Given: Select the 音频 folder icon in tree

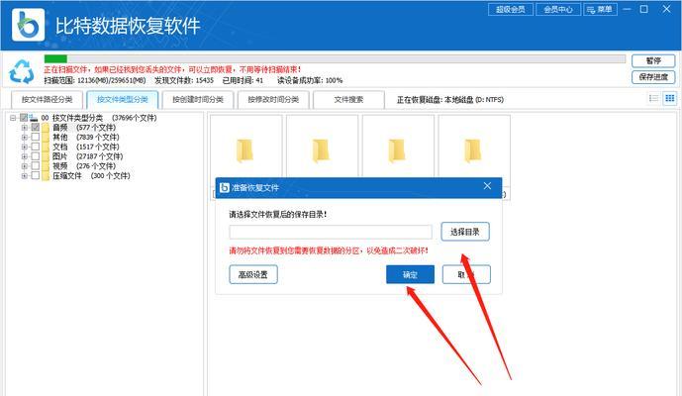Looking at the screenshot, I should pos(46,128).
